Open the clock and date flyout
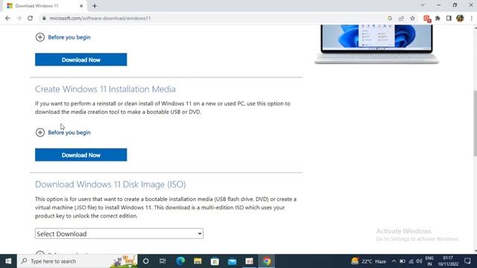Viewport: 477px width, 268px height. pos(448,261)
